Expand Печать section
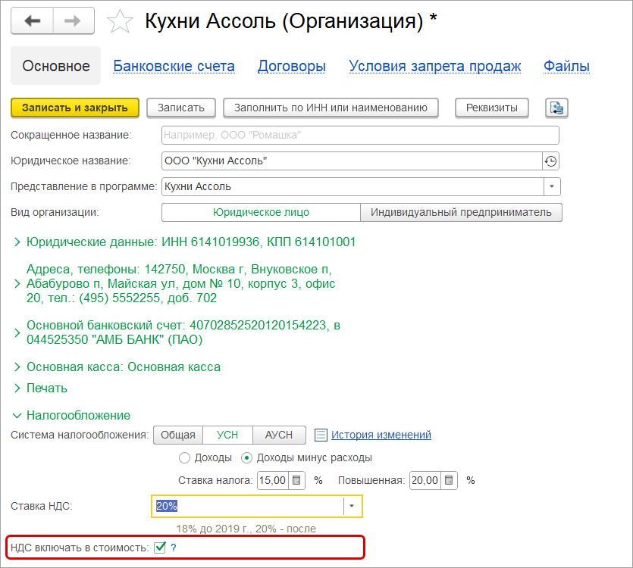633x568 pixels. [x=17, y=388]
